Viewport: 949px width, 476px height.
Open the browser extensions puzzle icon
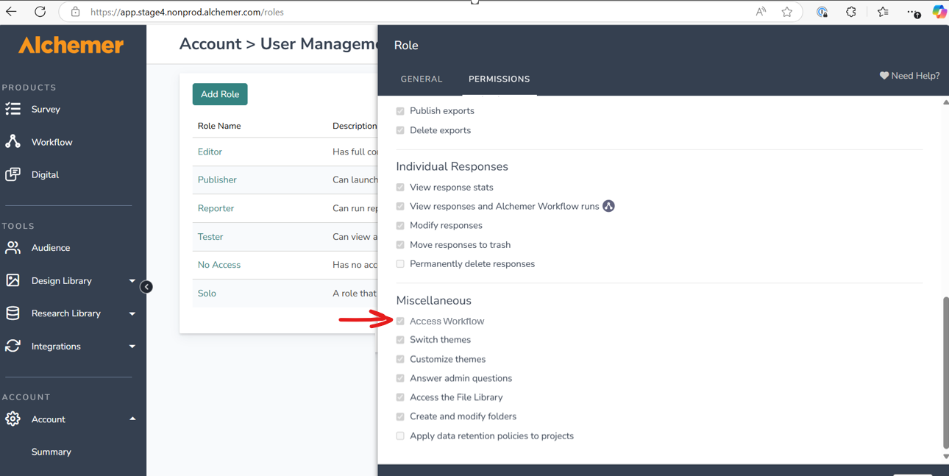[x=851, y=12]
